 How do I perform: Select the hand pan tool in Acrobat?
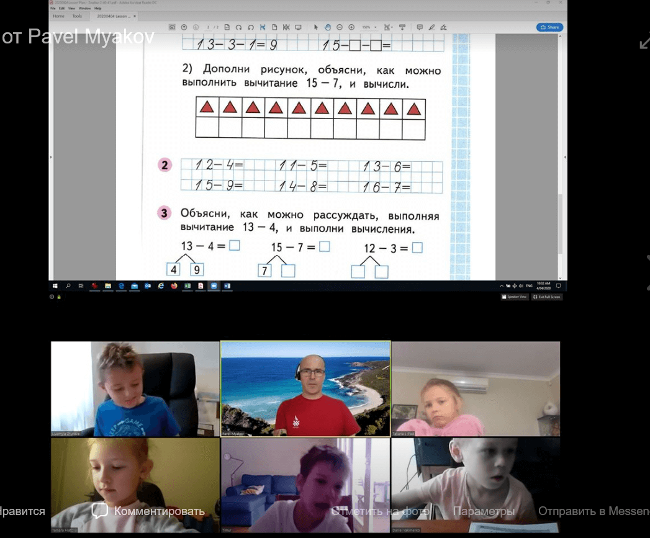[x=328, y=27]
